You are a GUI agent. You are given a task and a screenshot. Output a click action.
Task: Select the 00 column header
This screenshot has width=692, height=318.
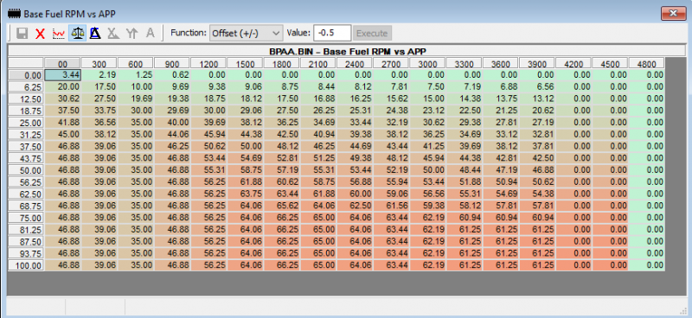point(62,63)
